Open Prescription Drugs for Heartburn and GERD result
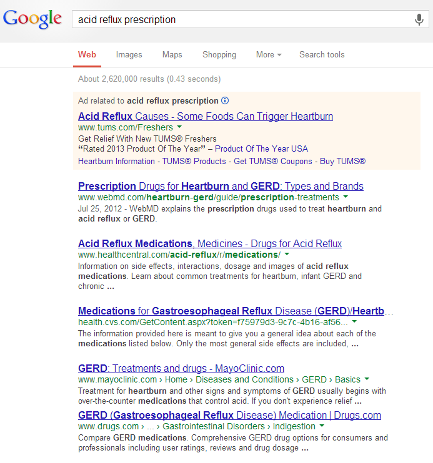The height and width of the screenshot is (463, 433). coord(221,187)
